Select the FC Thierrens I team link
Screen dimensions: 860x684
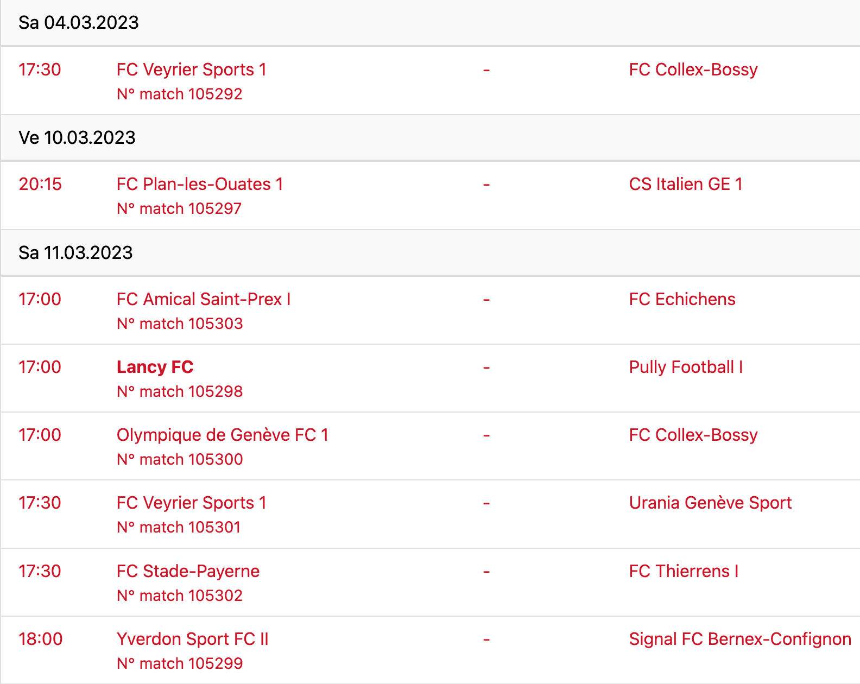click(x=684, y=571)
